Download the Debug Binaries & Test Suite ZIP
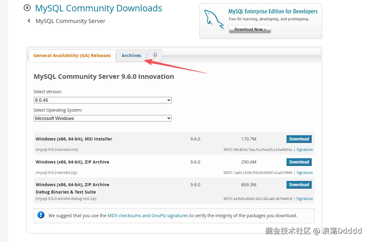 click(299, 185)
